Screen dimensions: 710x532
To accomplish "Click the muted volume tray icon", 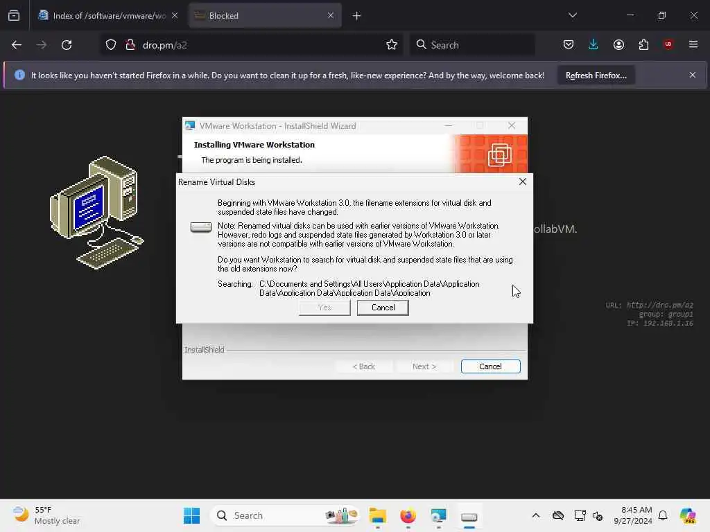I will pyautogui.click(x=597, y=515).
